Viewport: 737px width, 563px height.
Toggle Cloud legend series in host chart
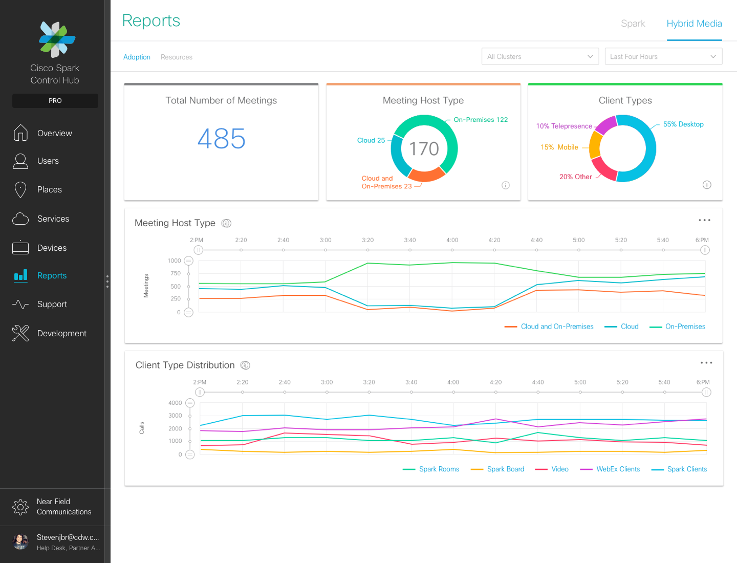click(x=621, y=327)
